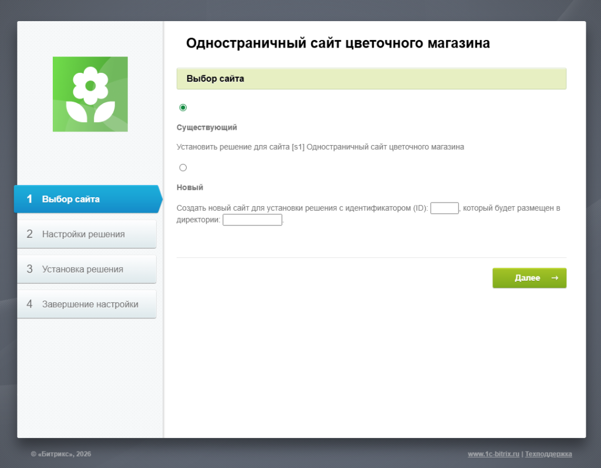601x468 pixels.
Task: Focus the site directory input field
Action: coord(252,220)
